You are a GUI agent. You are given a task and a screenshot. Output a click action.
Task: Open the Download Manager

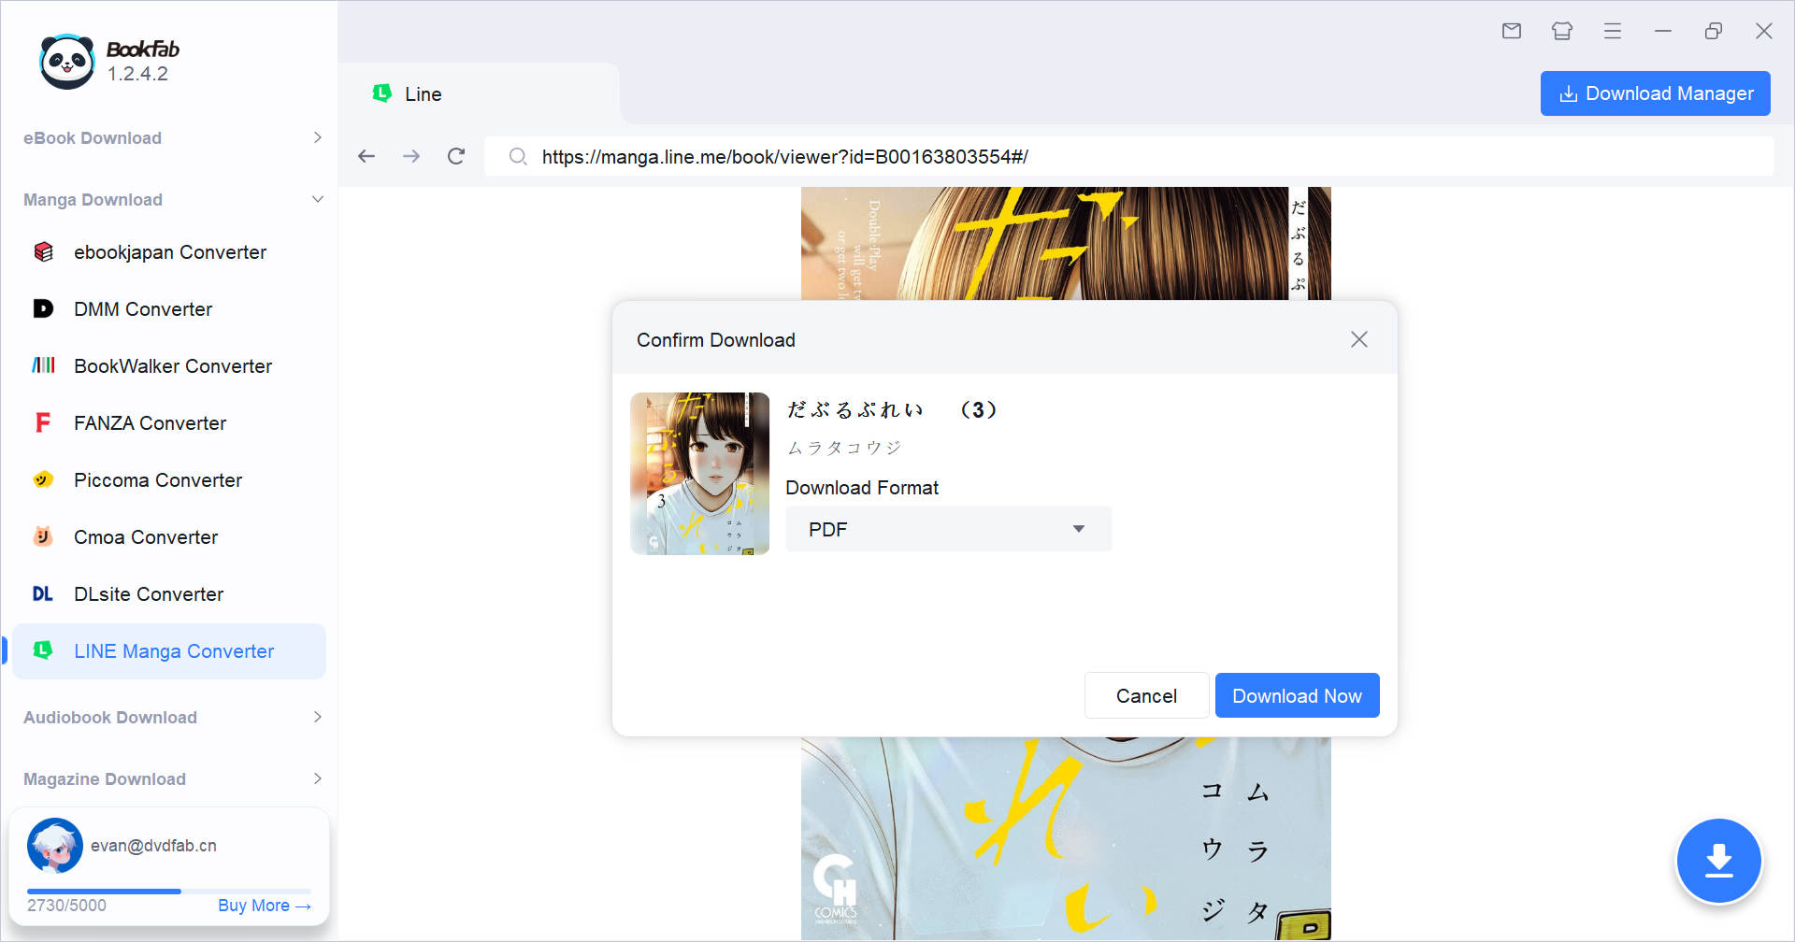[x=1655, y=93]
